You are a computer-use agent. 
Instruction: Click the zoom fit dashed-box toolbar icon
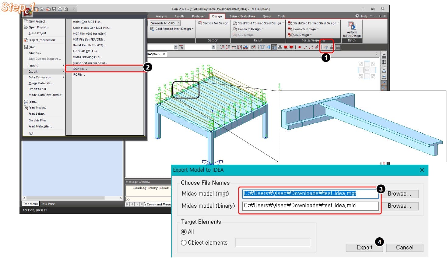[x=262, y=47]
